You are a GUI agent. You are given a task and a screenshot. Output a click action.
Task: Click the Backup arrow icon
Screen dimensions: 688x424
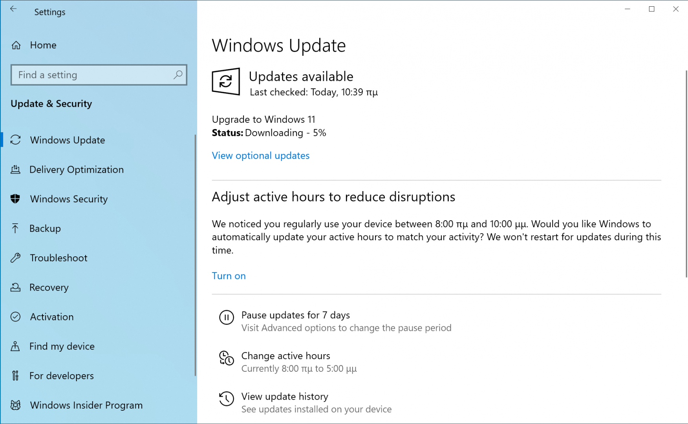click(x=15, y=228)
